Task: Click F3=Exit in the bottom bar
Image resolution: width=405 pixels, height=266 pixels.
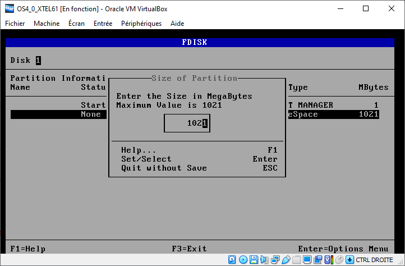Action: coord(189,249)
